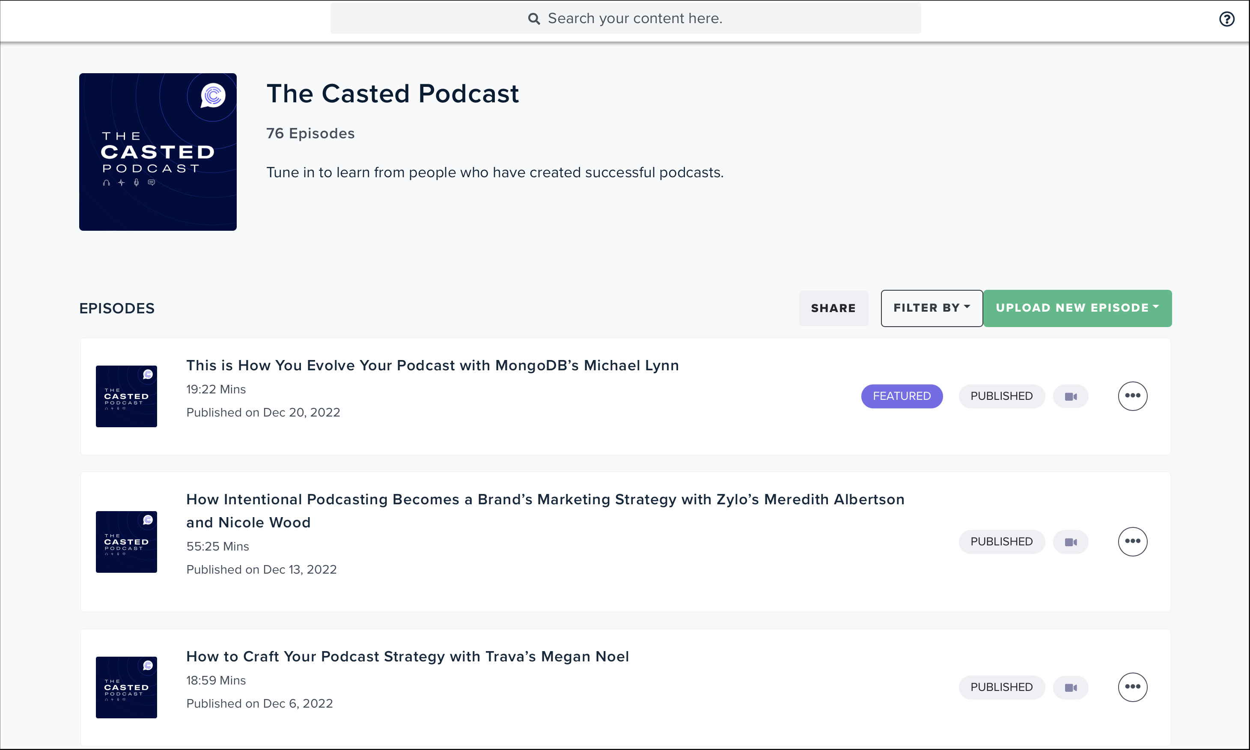Click the podcast description 'Tune in to learn' text

pyautogui.click(x=494, y=173)
